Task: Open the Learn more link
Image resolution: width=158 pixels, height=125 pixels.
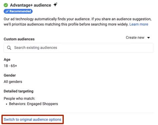Action: [139, 24]
